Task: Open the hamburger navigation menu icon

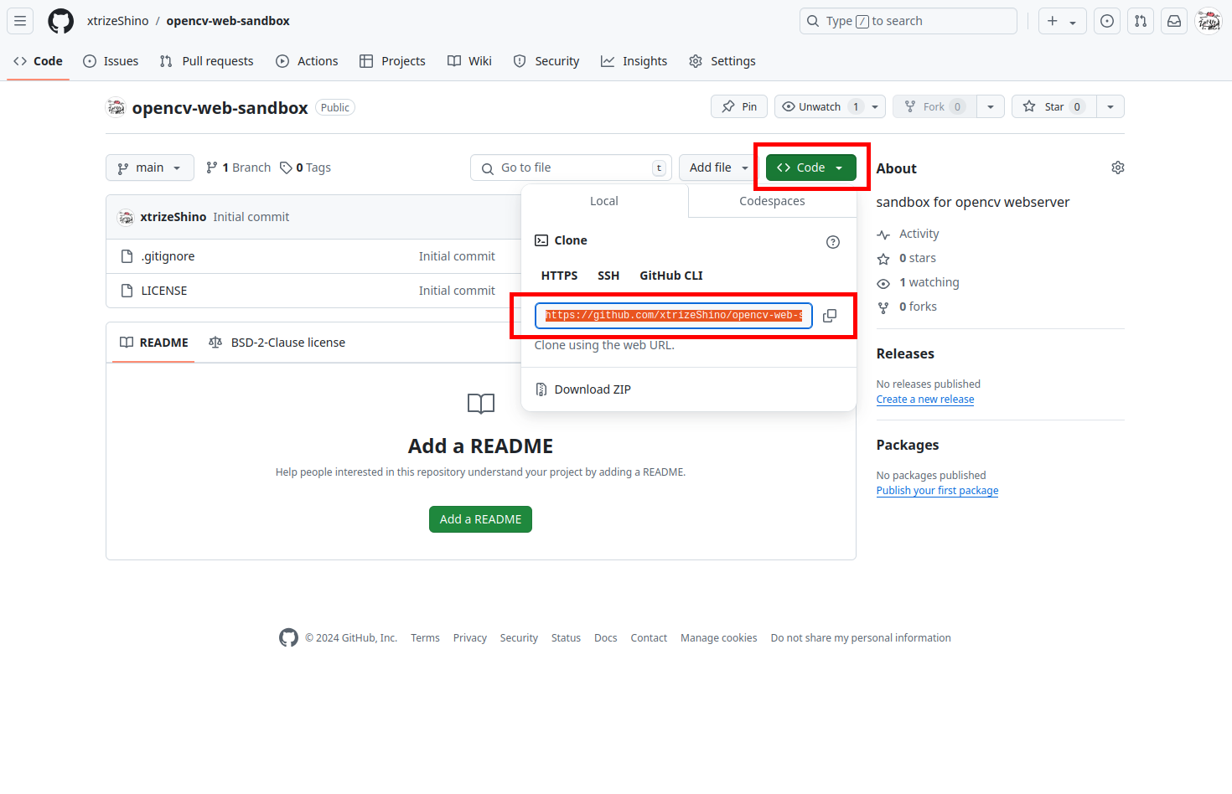Action: [19, 21]
